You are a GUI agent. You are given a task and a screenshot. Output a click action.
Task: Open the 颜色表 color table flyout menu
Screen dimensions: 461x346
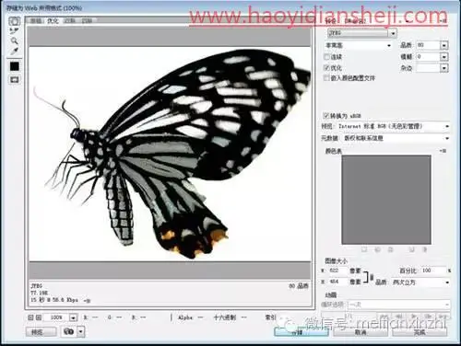[443, 151]
